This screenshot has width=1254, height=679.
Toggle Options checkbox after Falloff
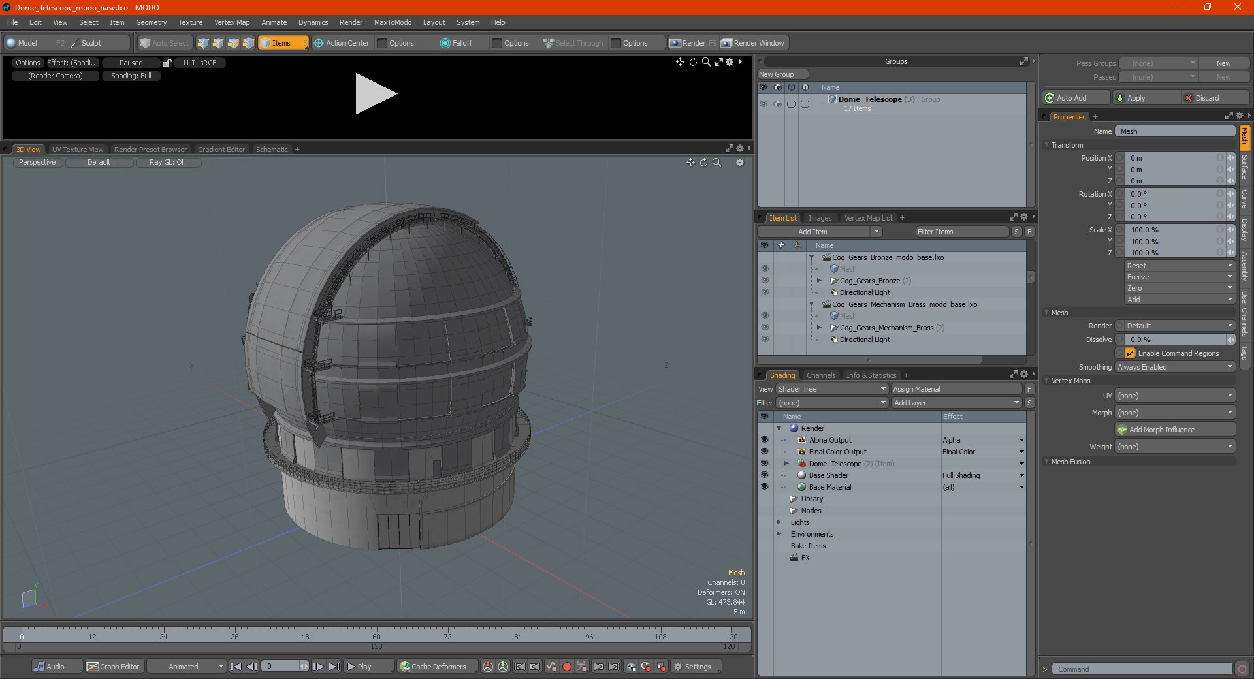point(497,43)
